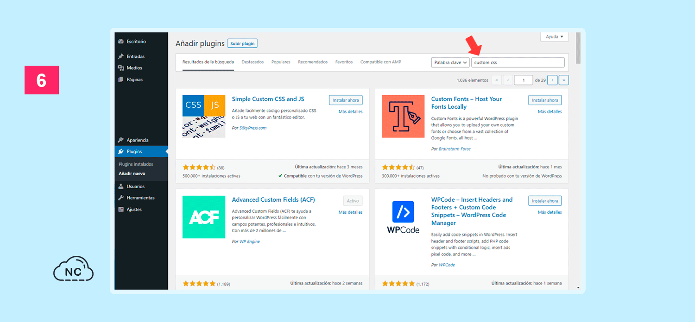Switch to Compatible con AMP tab
Viewport: 695px width, 322px height.
[x=381, y=62]
